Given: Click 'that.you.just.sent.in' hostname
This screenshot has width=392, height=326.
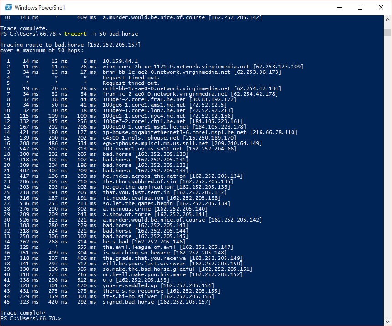Looking at the screenshot, I should [136, 193].
